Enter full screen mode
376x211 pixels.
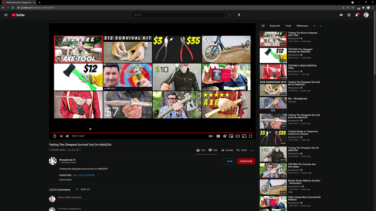pos(250,136)
